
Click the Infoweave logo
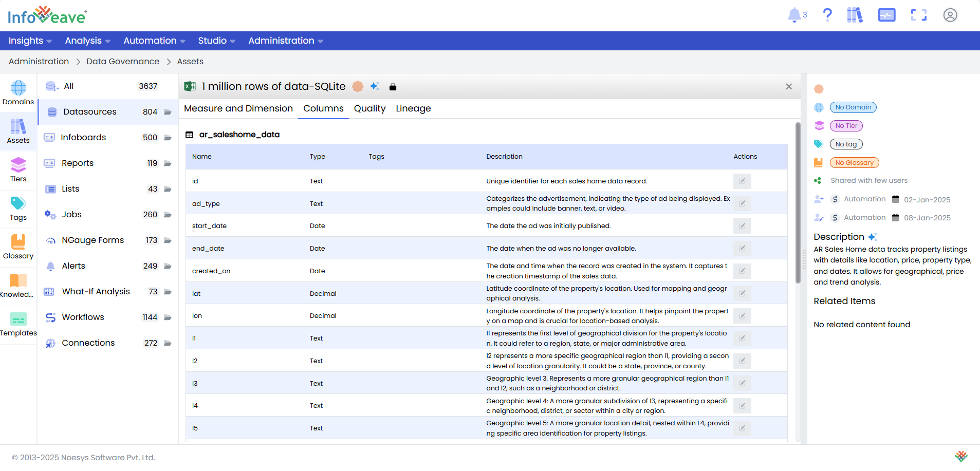pyautogui.click(x=47, y=15)
